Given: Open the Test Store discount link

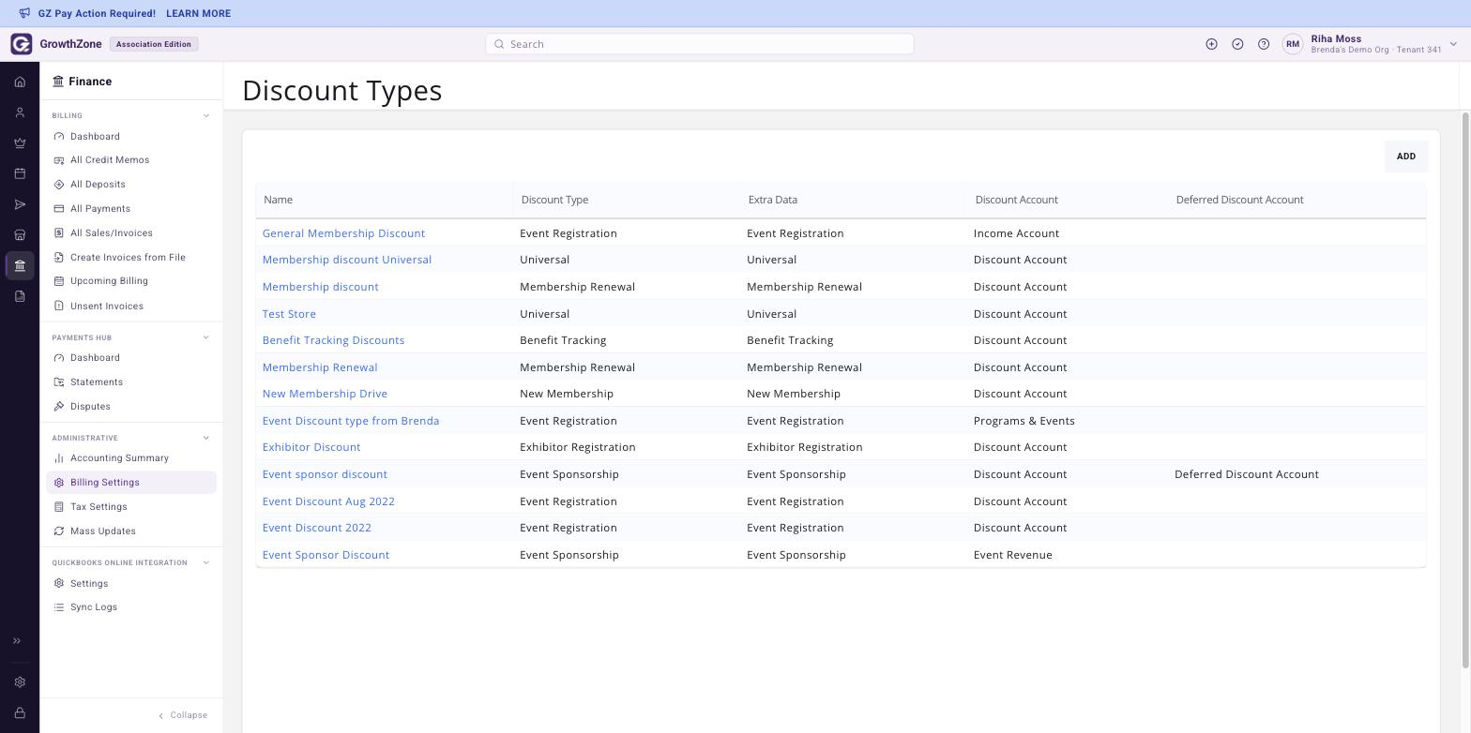Looking at the screenshot, I should pos(289,314).
